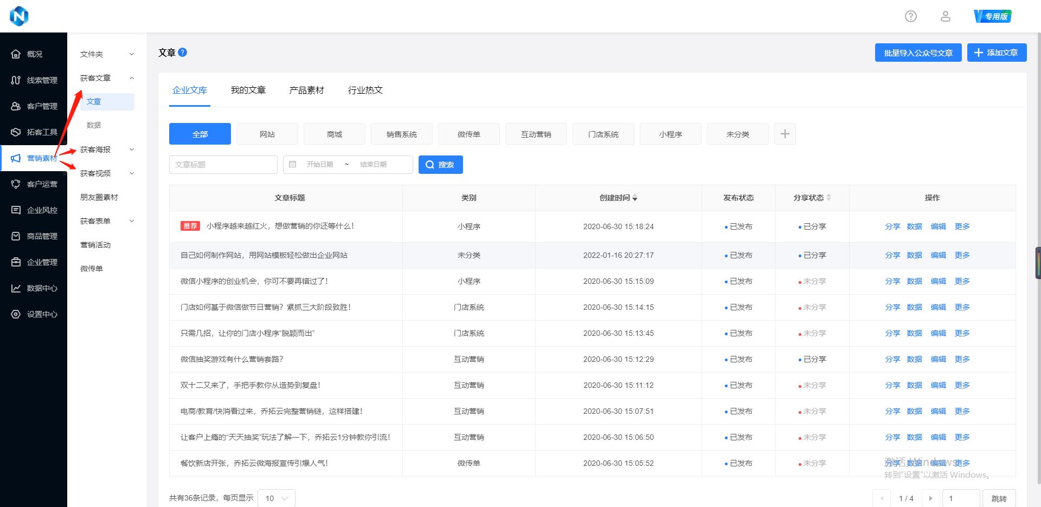The image size is (1041, 507).
Task: Open the help question-mark icon in top bar
Action: [910, 16]
